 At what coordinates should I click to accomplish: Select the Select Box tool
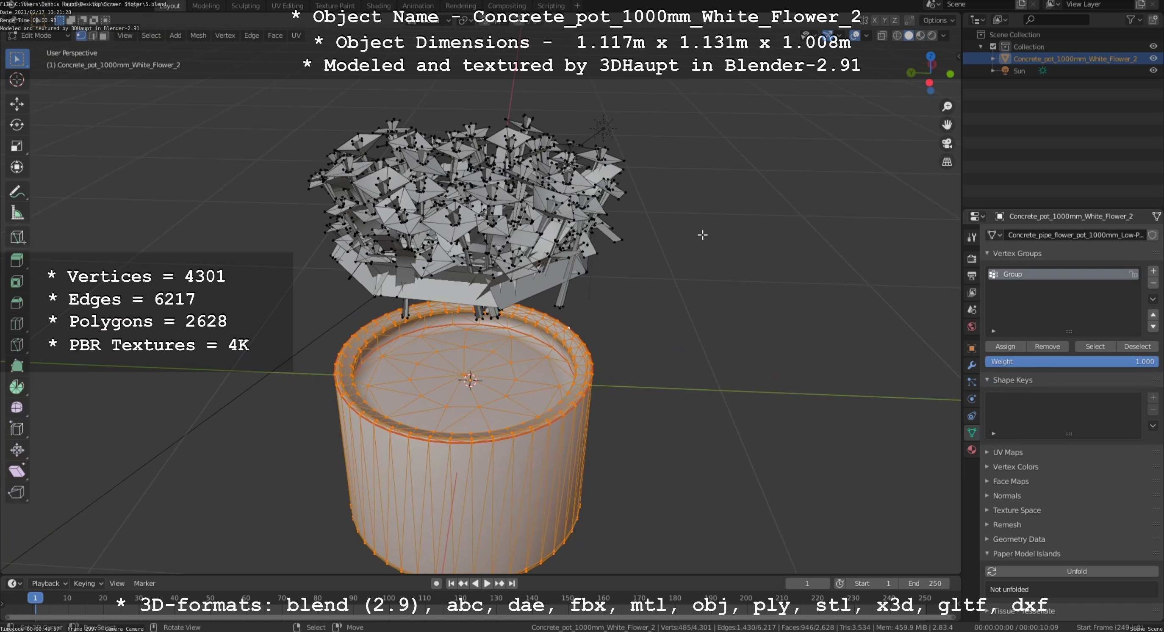point(17,59)
